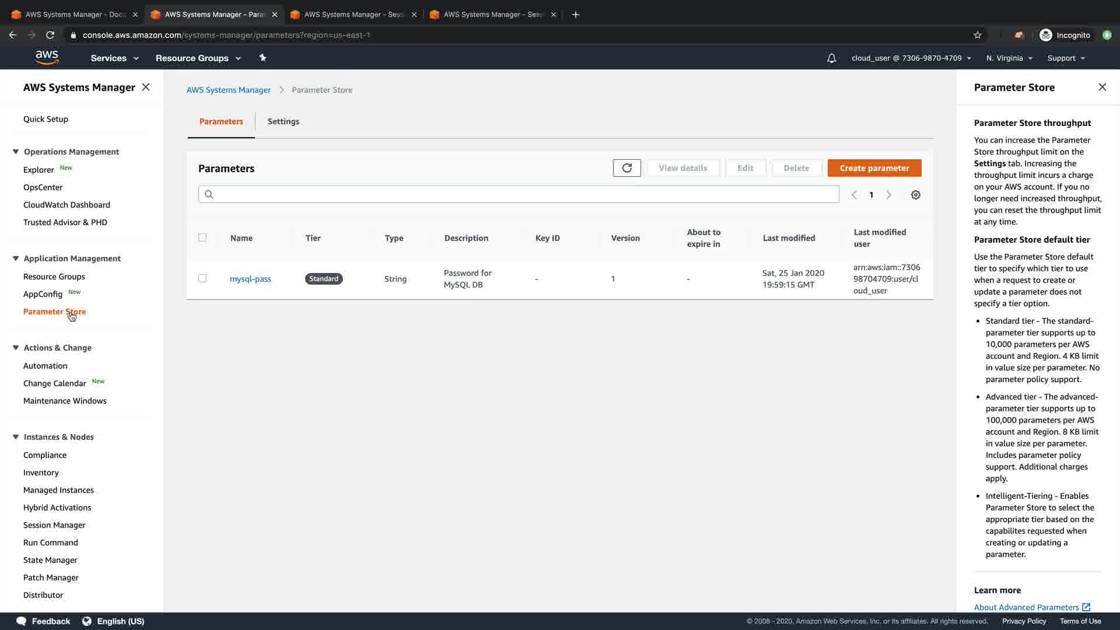
Task: Bookmark page with star icon
Action: coord(977,35)
